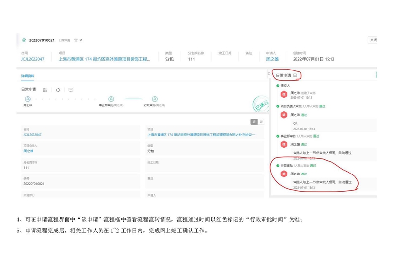Collapse the right approval panel with » arrow
Image resolution: width=394 pixels, height=279 pixels.
(x=269, y=74)
